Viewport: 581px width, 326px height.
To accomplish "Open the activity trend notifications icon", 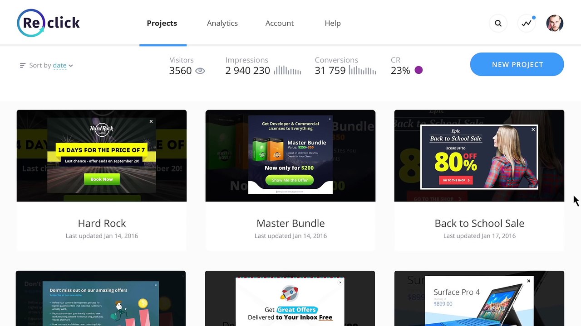I will tap(527, 24).
